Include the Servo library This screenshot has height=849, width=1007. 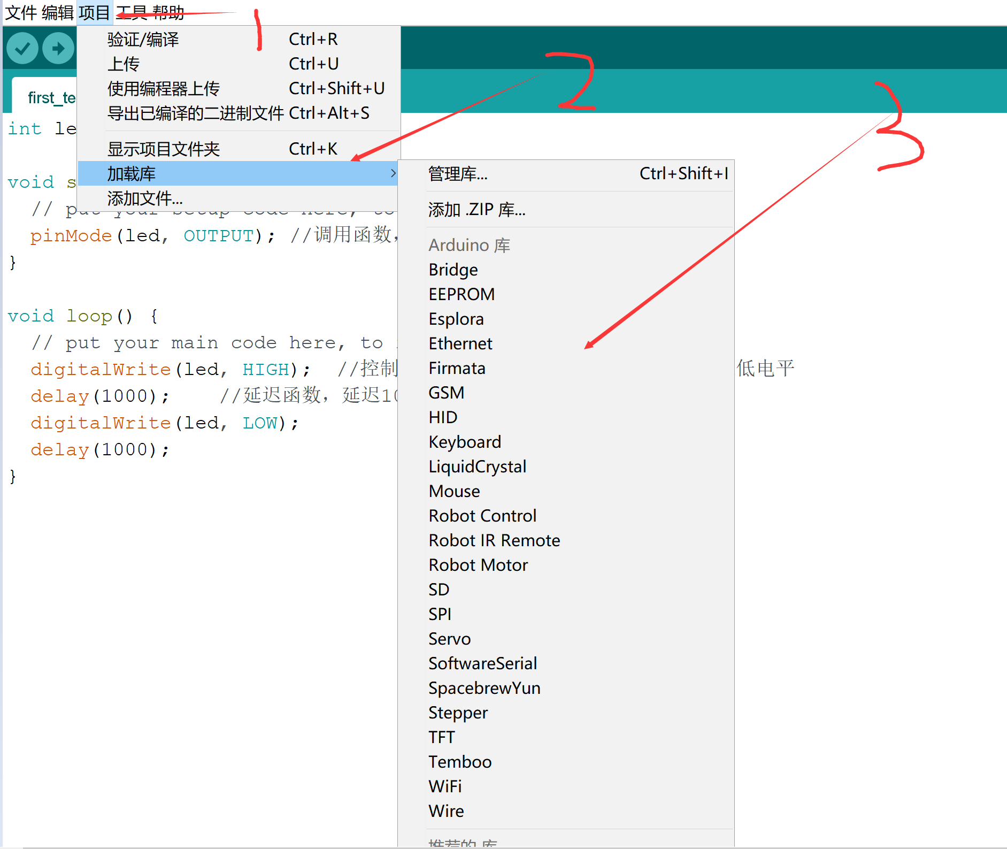[449, 638]
